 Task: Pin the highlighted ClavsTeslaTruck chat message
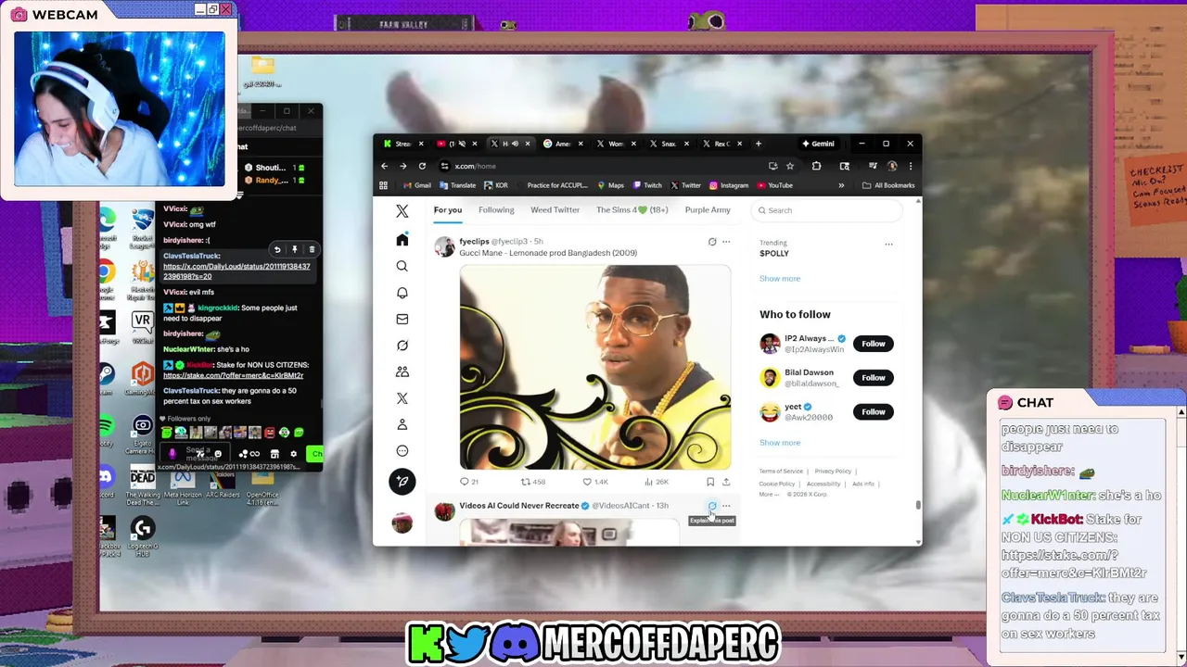click(295, 249)
